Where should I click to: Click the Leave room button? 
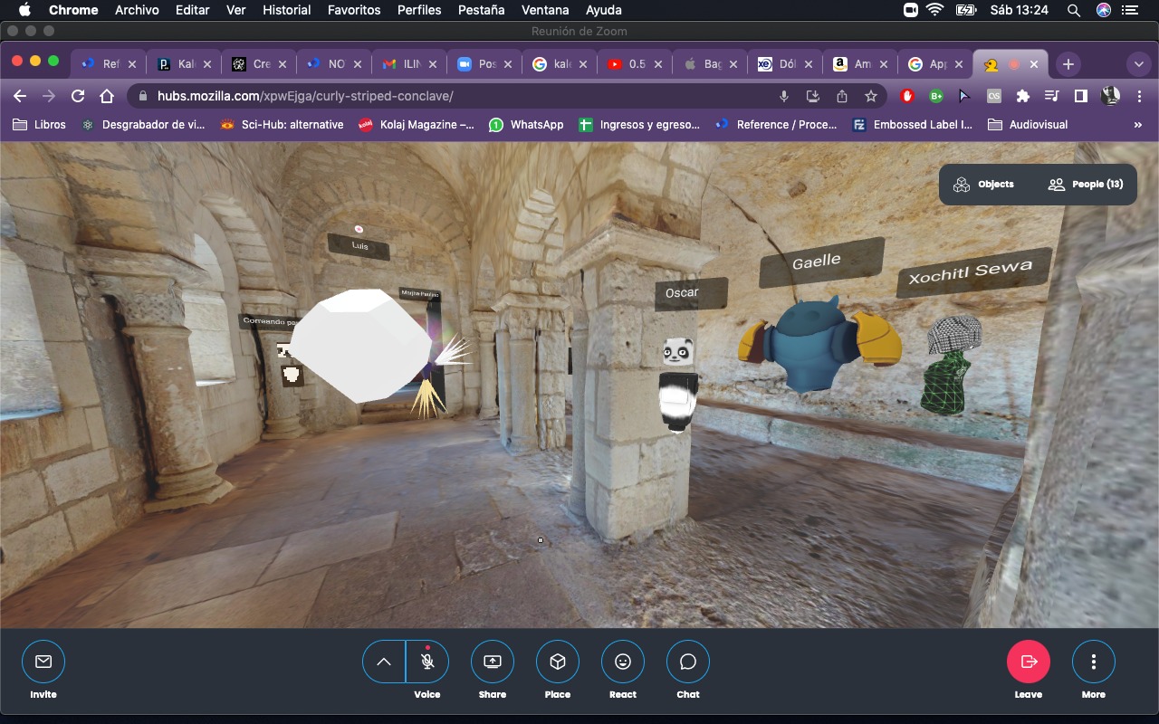tap(1028, 662)
